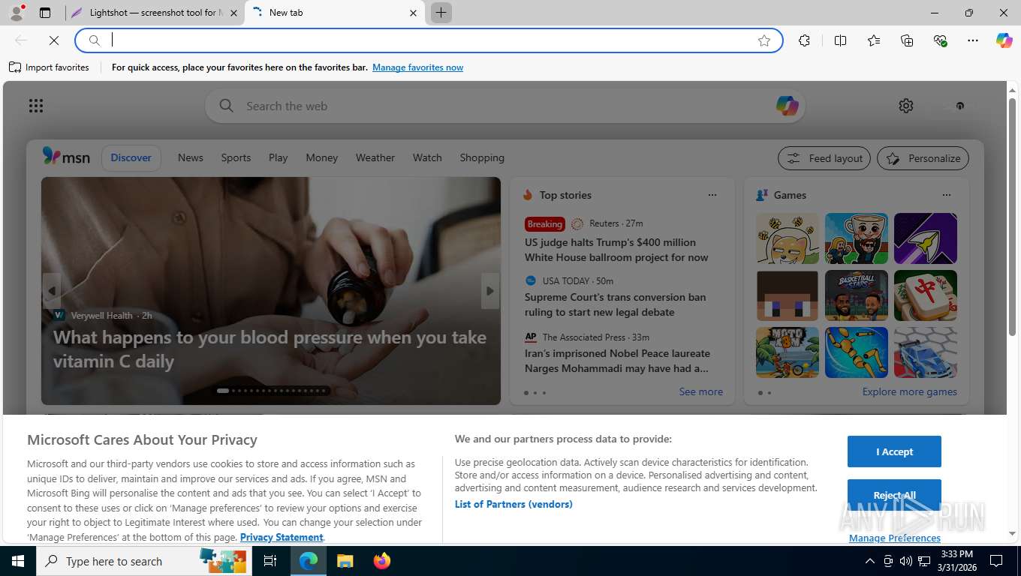Open the US judge halts Trump's ballroom story
Image resolution: width=1021 pixels, height=576 pixels.
click(x=616, y=250)
